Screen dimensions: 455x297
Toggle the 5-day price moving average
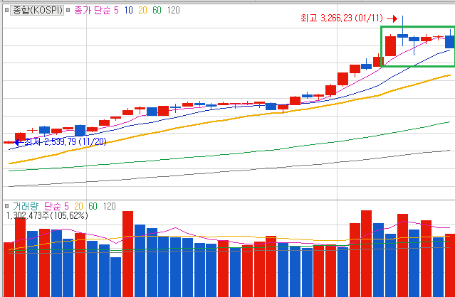[117, 11]
